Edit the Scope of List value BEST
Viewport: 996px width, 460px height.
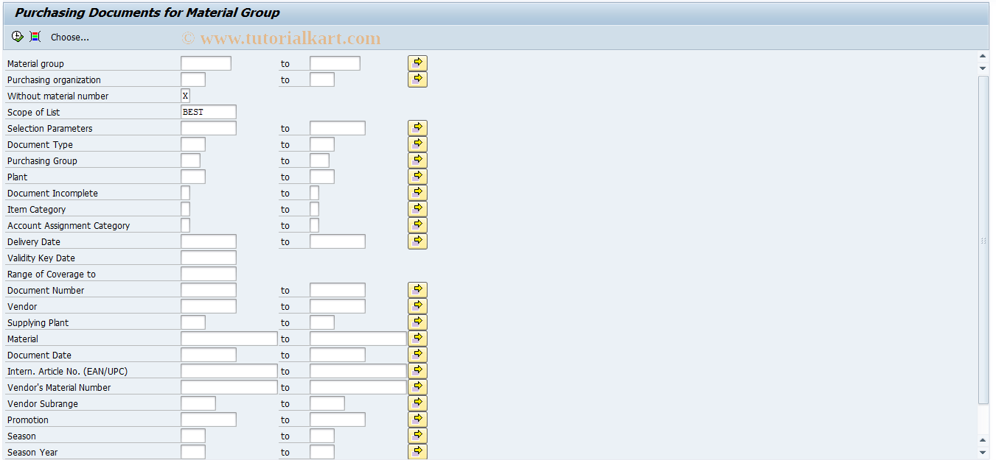(x=209, y=111)
